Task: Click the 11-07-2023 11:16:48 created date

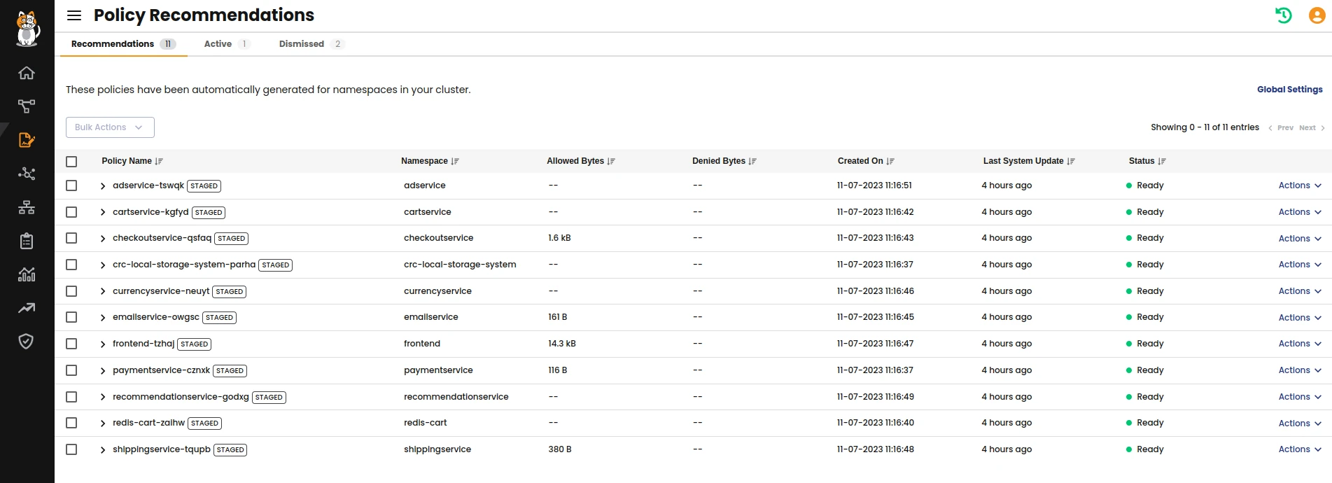Action: tap(876, 449)
